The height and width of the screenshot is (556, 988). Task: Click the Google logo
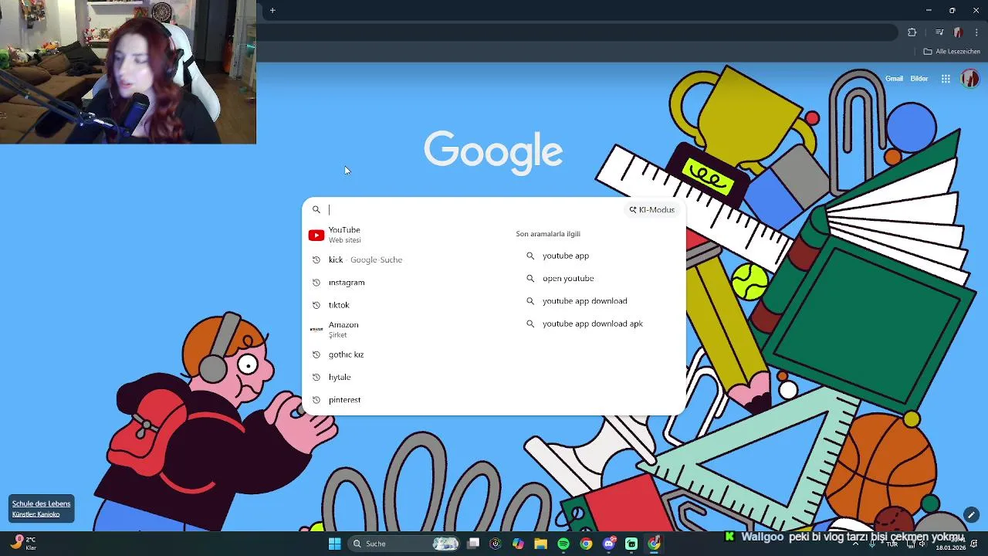click(493, 151)
